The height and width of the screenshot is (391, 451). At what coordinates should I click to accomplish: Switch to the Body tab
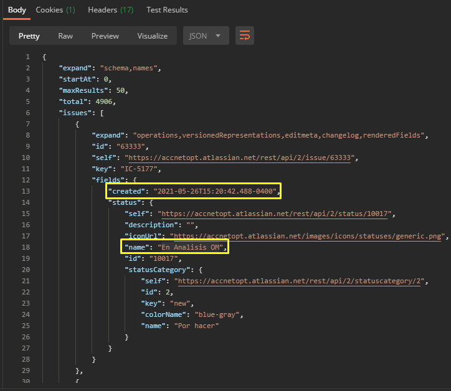click(17, 10)
